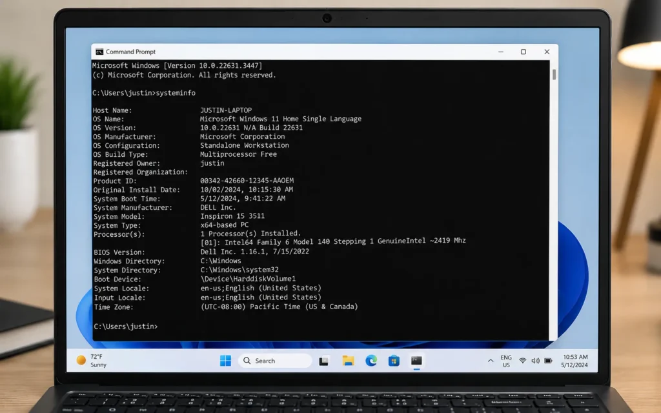
Task: Click the 'Standalone Workstation' OS configuration value
Action: pos(245,145)
